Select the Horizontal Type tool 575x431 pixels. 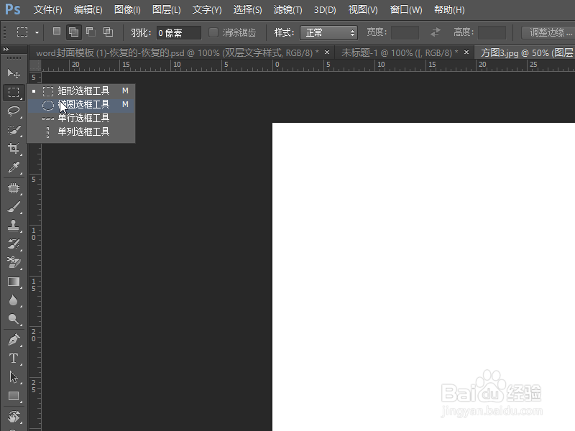tap(14, 358)
